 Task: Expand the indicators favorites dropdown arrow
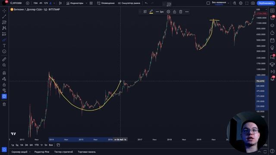pos(86,3)
